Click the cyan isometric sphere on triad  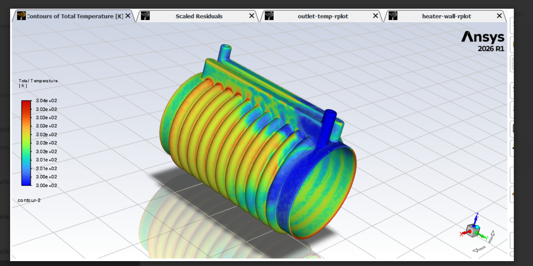coord(477,227)
